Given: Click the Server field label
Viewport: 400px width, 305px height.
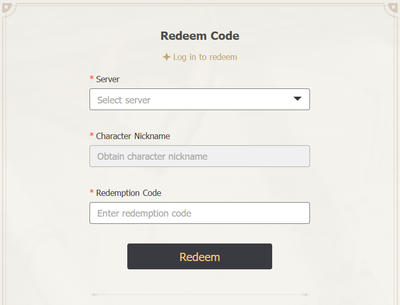Looking at the screenshot, I should coord(108,79).
